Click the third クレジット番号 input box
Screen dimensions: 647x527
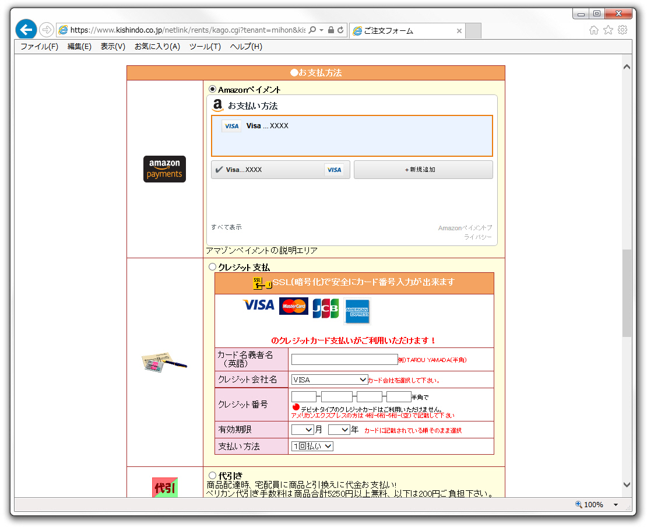point(370,396)
